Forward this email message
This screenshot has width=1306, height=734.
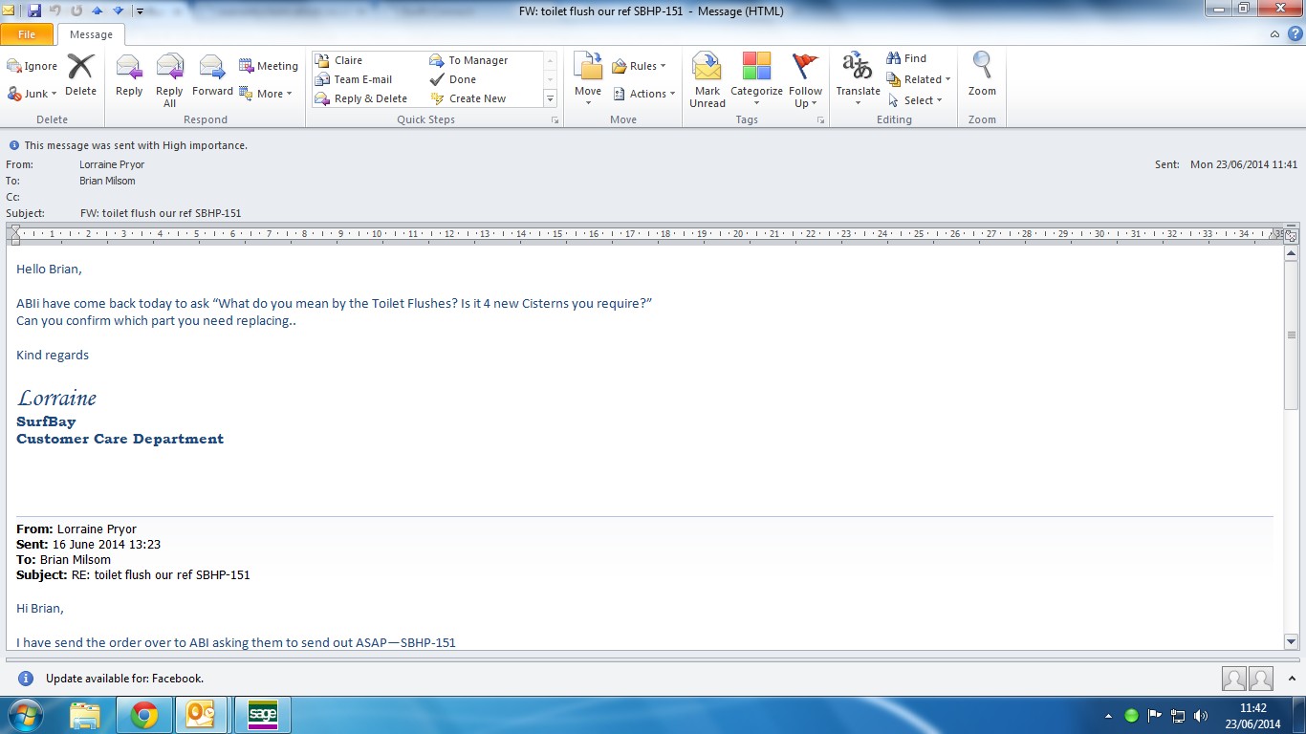click(x=212, y=76)
